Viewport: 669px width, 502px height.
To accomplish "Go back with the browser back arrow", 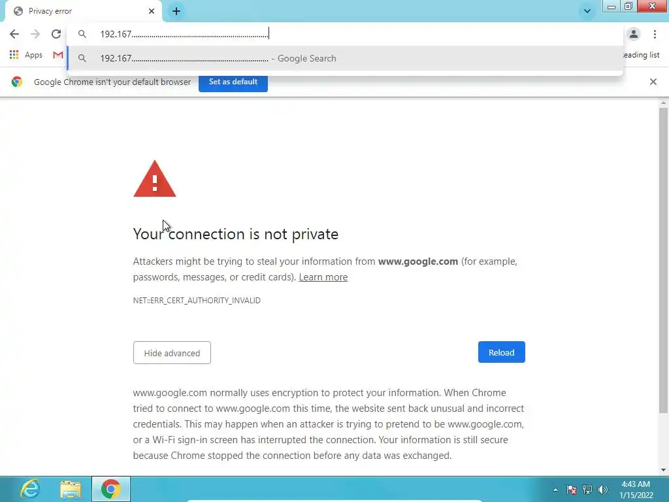I will pyautogui.click(x=14, y=34).
